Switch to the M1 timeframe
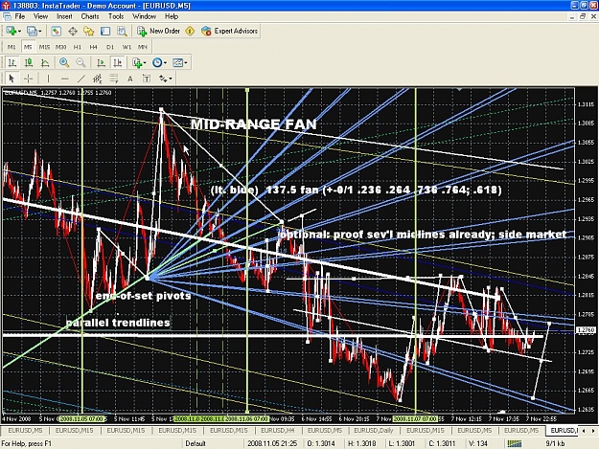This screenshot has width=599, height=449. pyautogui.click(x=12, y=47)
